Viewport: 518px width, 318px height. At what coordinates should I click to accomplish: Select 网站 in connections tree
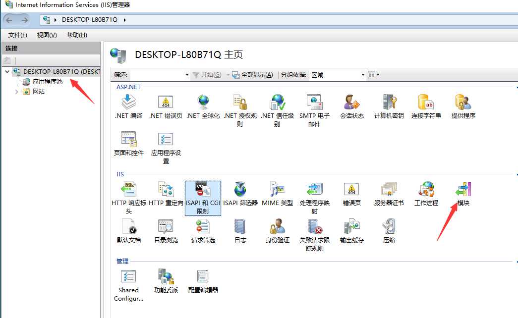[38, 92]
